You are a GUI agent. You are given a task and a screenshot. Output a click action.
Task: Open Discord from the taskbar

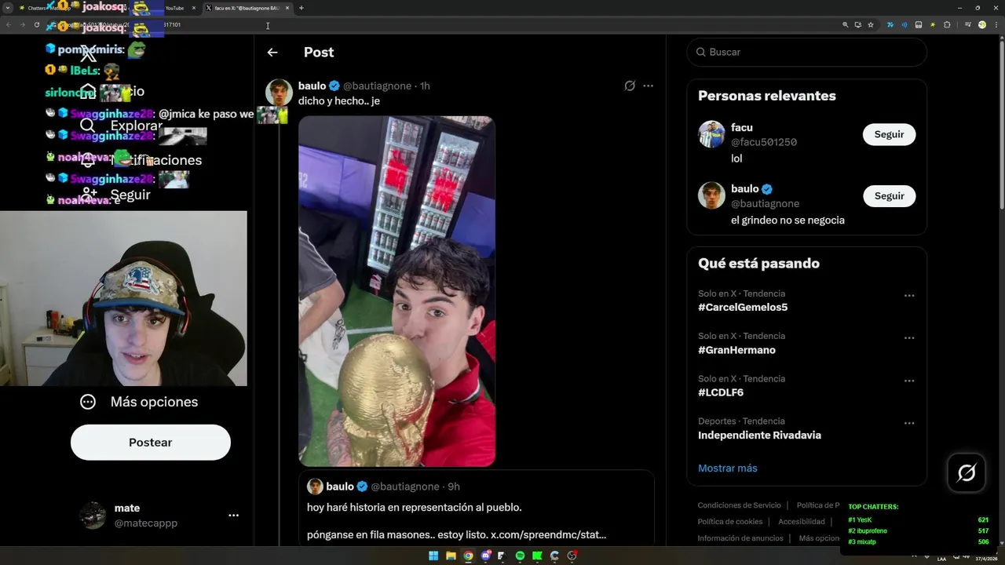pyautogui.click(x=486, y=556)
